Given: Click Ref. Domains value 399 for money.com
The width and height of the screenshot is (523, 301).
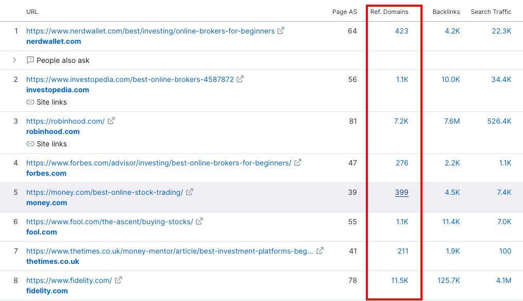Looking at the screenshot, I should (x=401, y=192).
